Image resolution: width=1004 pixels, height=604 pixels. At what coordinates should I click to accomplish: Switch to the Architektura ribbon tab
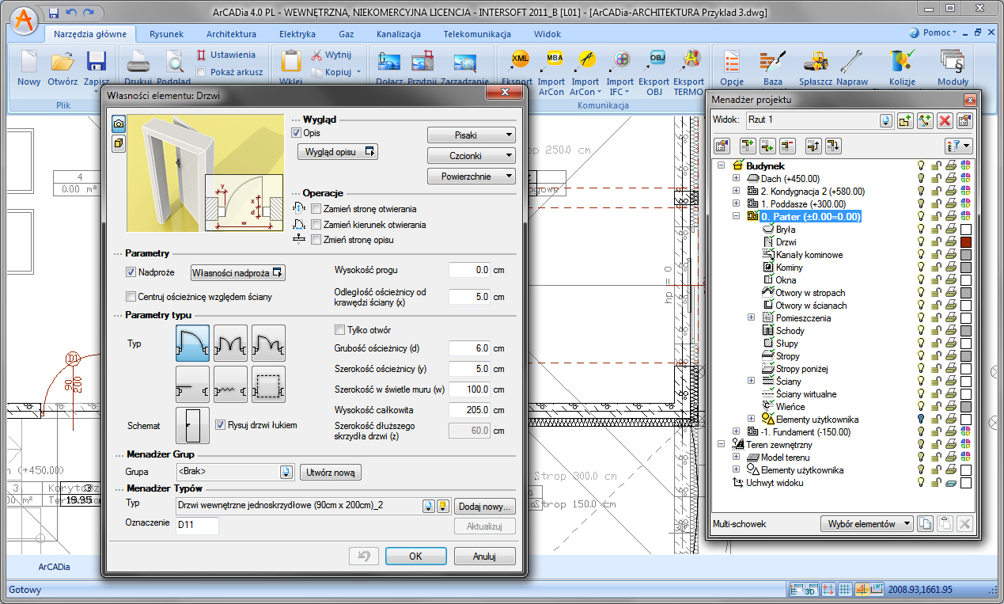[231, 34]
